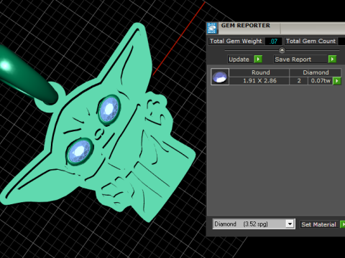
Task: Click the green arrow next to Set Material
Action: point(343,224)
